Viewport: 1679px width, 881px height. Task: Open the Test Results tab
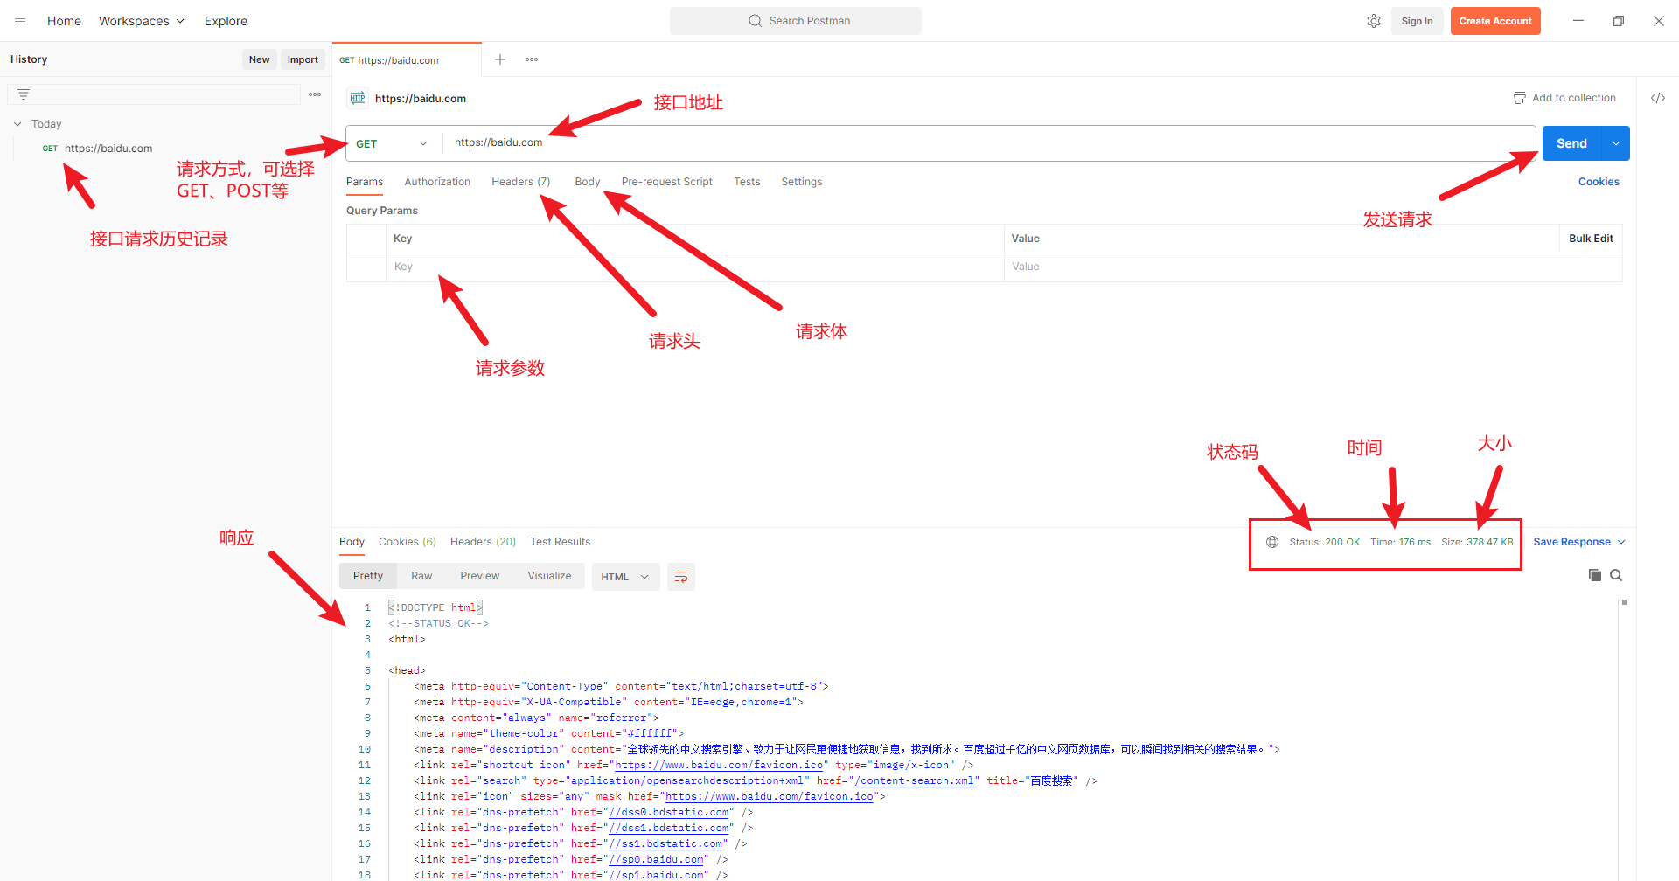561,542
